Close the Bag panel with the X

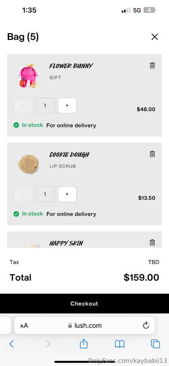pos(154,37)
